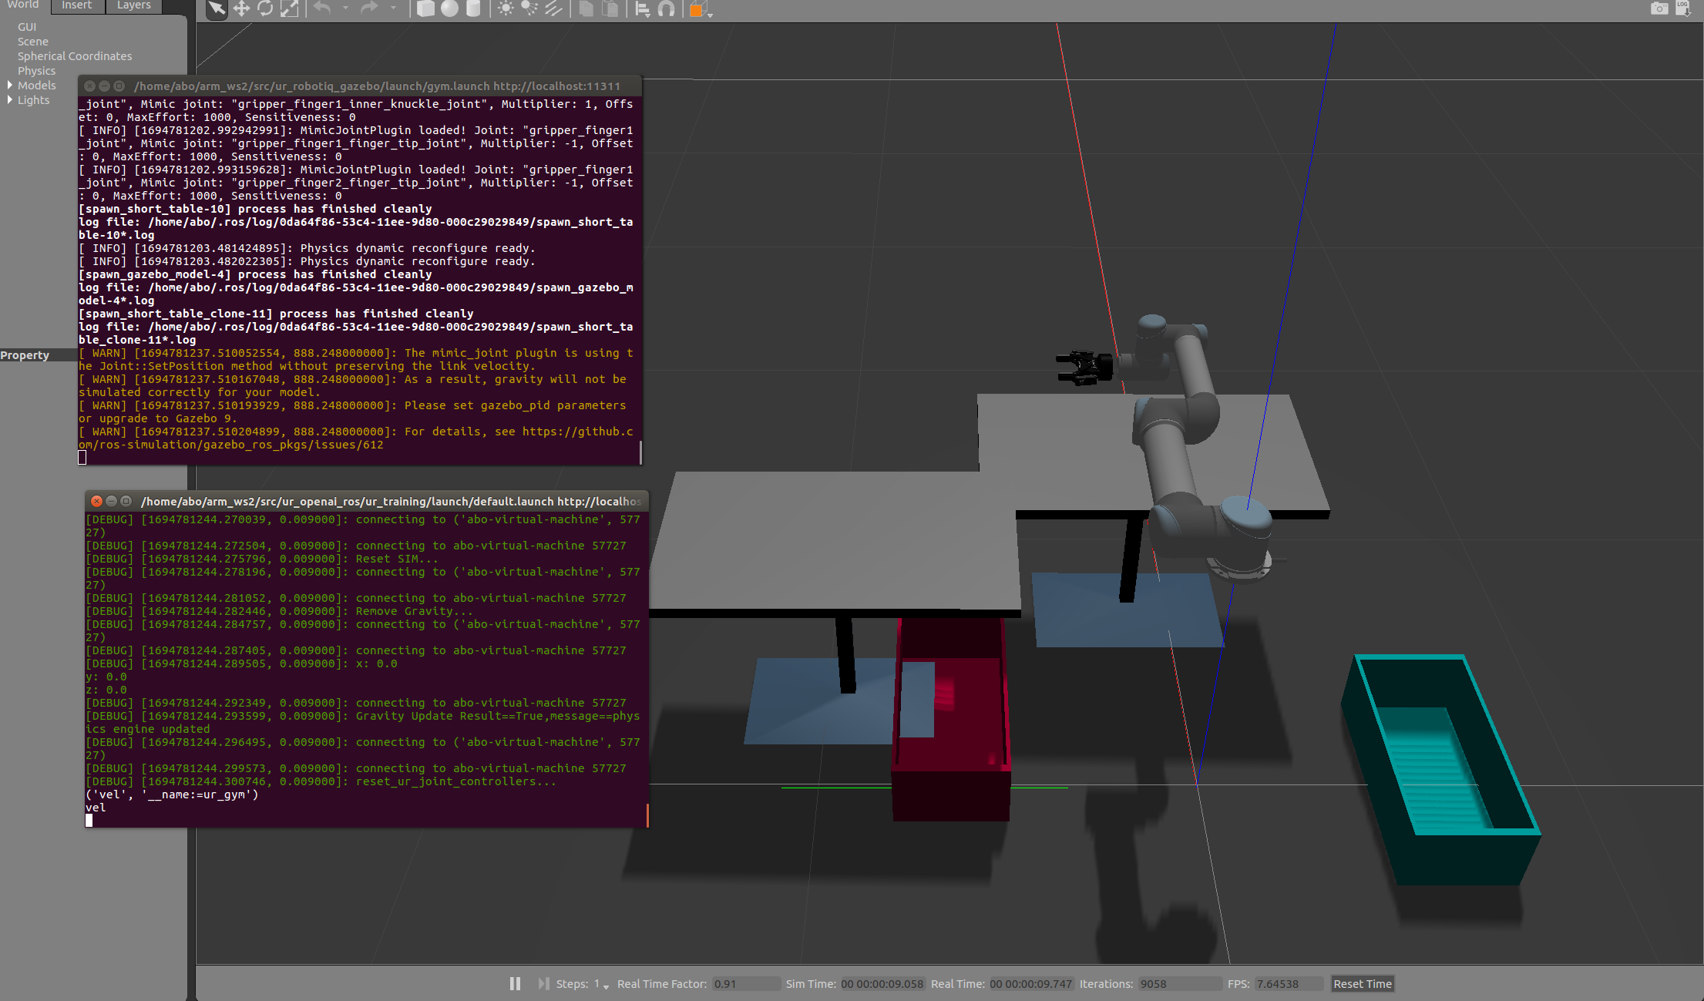The image size is (1704, 1001).
Task: Switch to the Insert tab
Action: pos(76,6)
